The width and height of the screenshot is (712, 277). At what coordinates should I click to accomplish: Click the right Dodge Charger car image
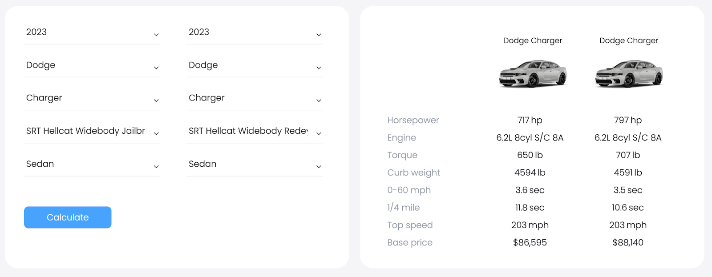629,73
